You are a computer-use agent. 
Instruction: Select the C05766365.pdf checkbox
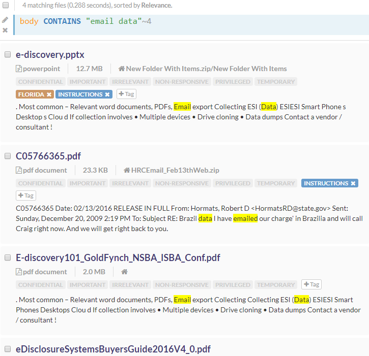coord(8,156)
